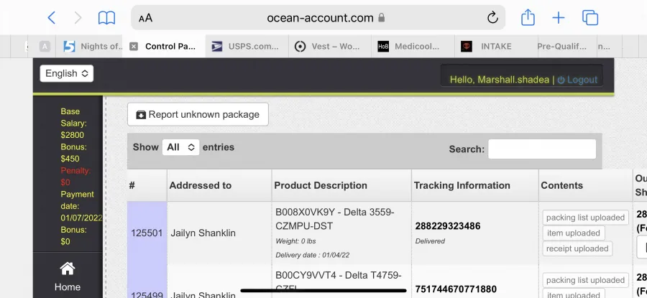Log out via Logout link
The image size is (647, 298).
pos(577,80)
